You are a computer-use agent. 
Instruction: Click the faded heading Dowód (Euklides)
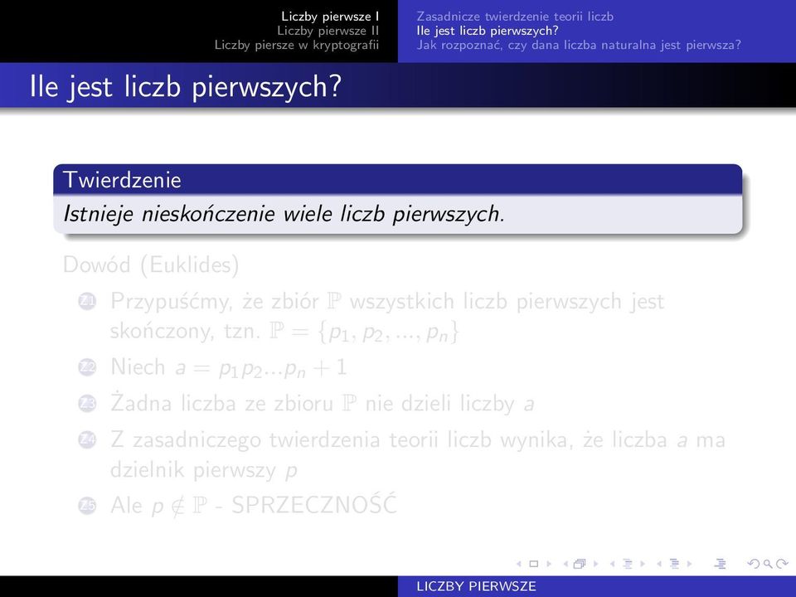tap(151, 265)
